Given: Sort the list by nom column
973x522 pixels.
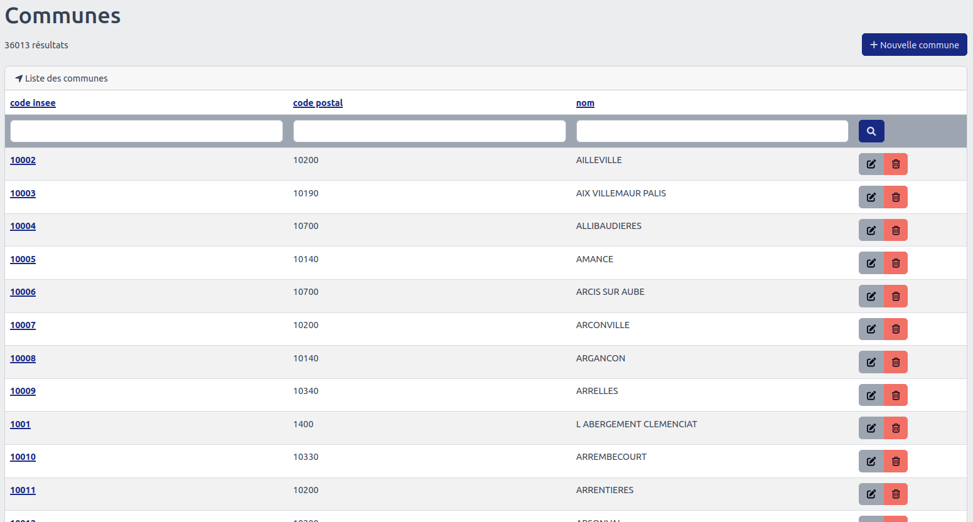Looking at the screenshot, I should click(x=585, y=103).
